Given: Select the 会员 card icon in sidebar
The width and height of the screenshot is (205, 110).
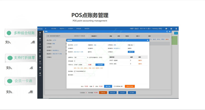Looking at the screenshot, I should [40, 68].
